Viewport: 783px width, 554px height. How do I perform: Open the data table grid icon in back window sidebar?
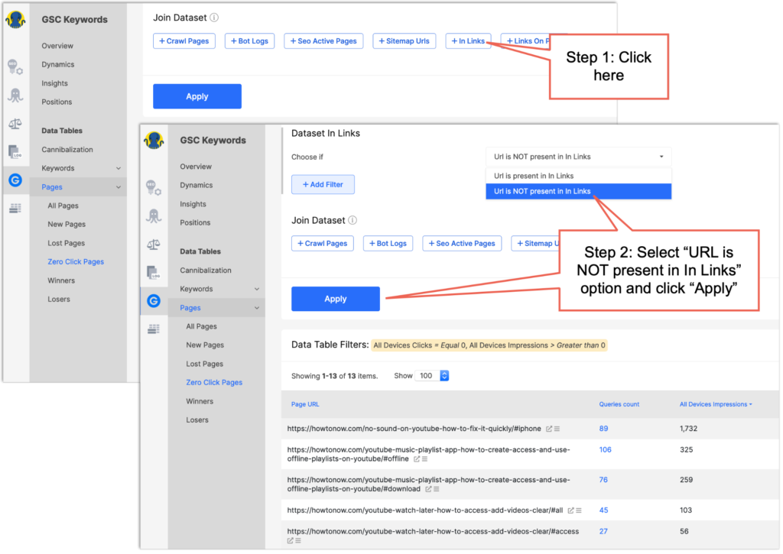[15, 208]
